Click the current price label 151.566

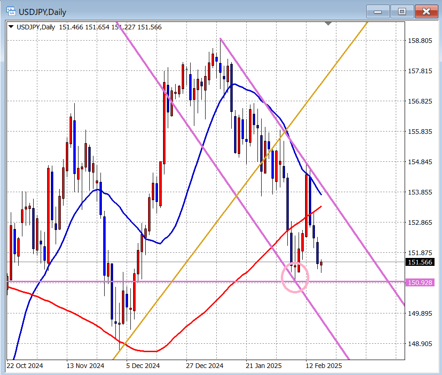pyautogui.click(x=420, y=262)
